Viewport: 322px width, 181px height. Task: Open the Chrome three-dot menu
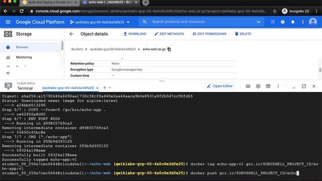(x=316, y=11)
